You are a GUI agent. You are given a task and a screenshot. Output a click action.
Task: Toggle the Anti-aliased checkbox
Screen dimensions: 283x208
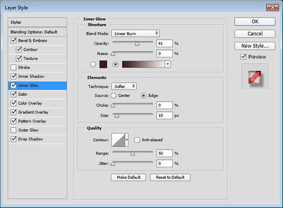point(137,140)
